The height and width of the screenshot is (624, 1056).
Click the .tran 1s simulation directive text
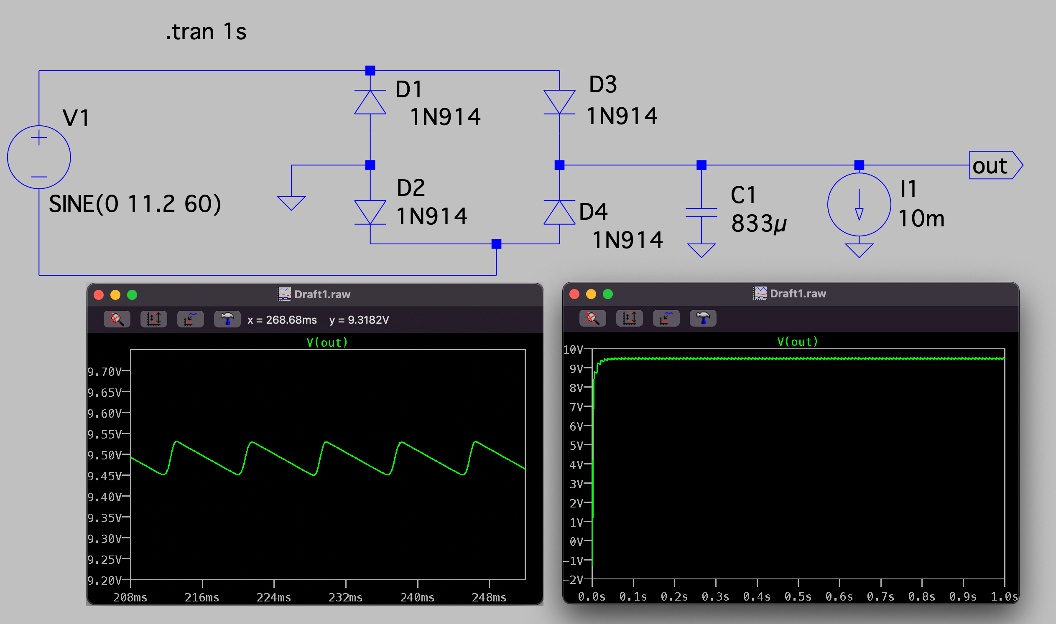(x=206, y=32)
